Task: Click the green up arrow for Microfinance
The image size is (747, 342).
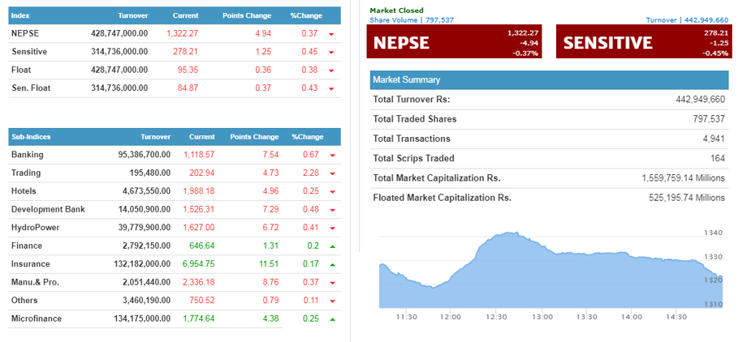Action: click(331, 319)
